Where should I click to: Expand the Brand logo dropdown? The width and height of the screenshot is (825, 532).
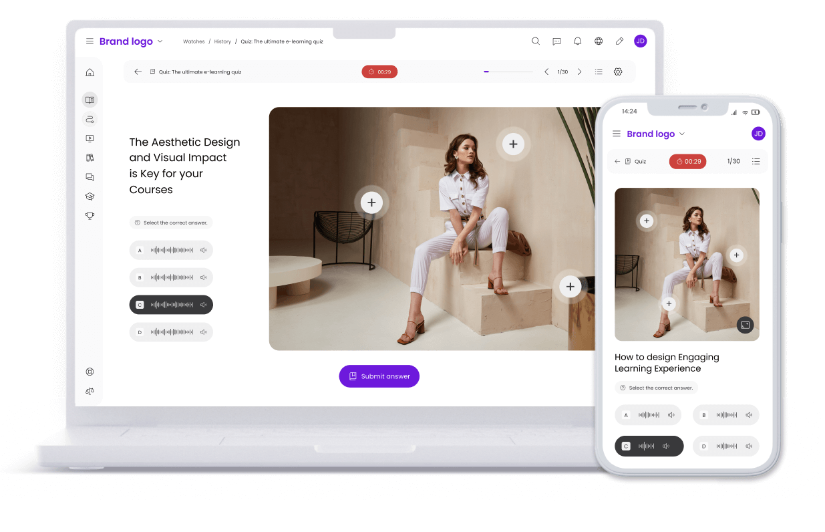161,41
